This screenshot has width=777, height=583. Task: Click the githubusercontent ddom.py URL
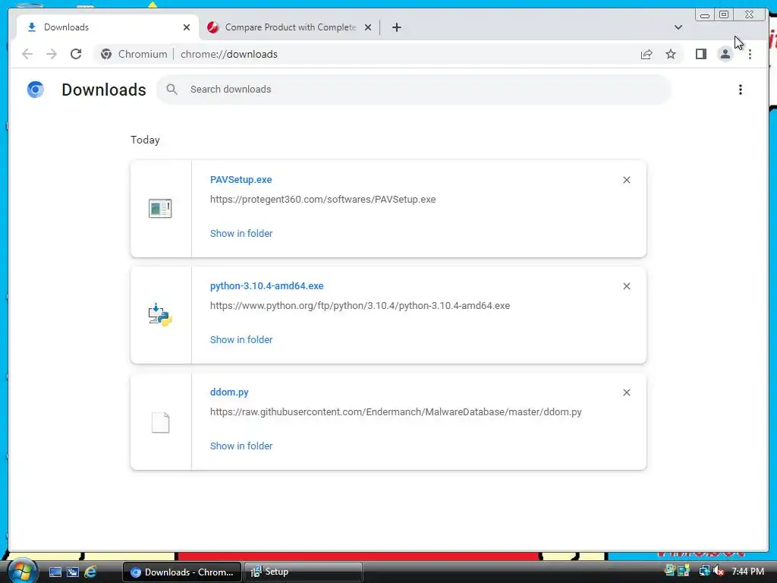click(x=396, y=412)
